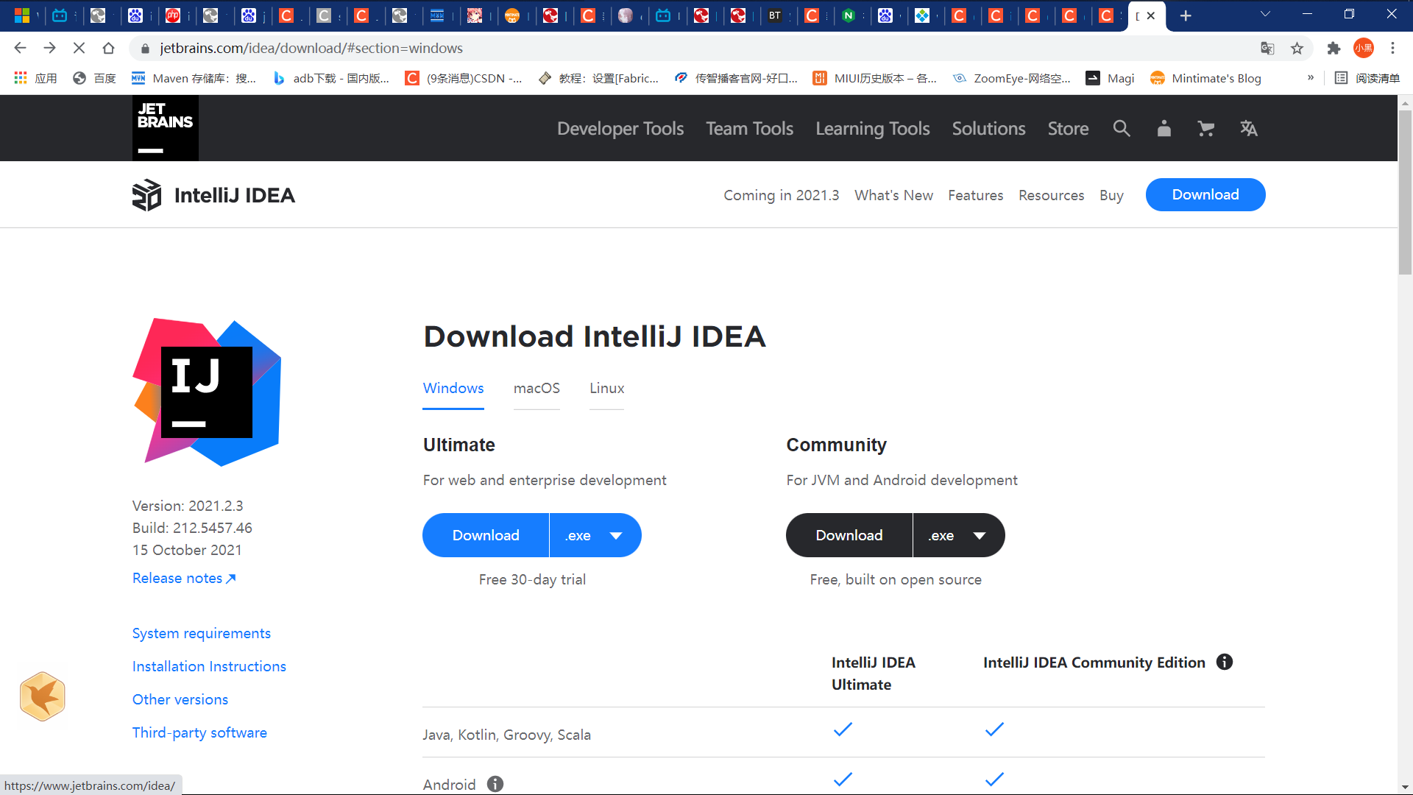Open the search icon in the navigation bar
This screenshot has height=795, width=1413.
click(1121, 128)
